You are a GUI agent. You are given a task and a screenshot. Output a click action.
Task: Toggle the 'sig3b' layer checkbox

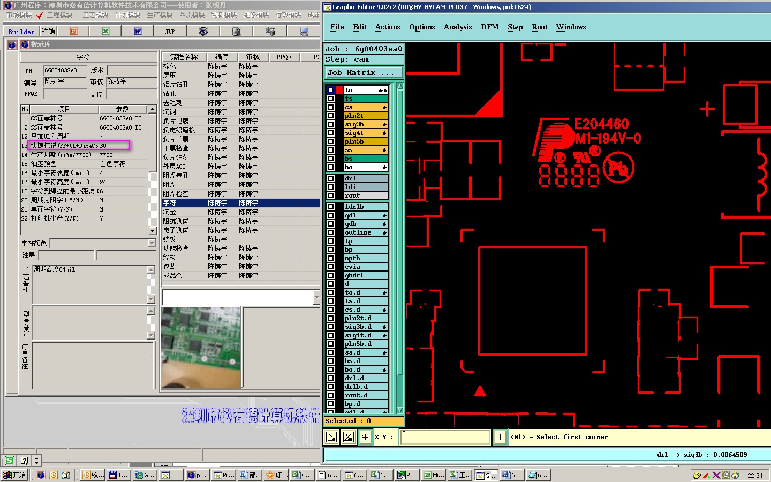[x=331, y=124]
